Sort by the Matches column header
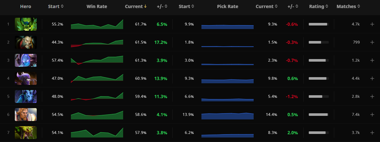Image resolution: width=380 pixels, height=142 pixels. click(348, 6)
